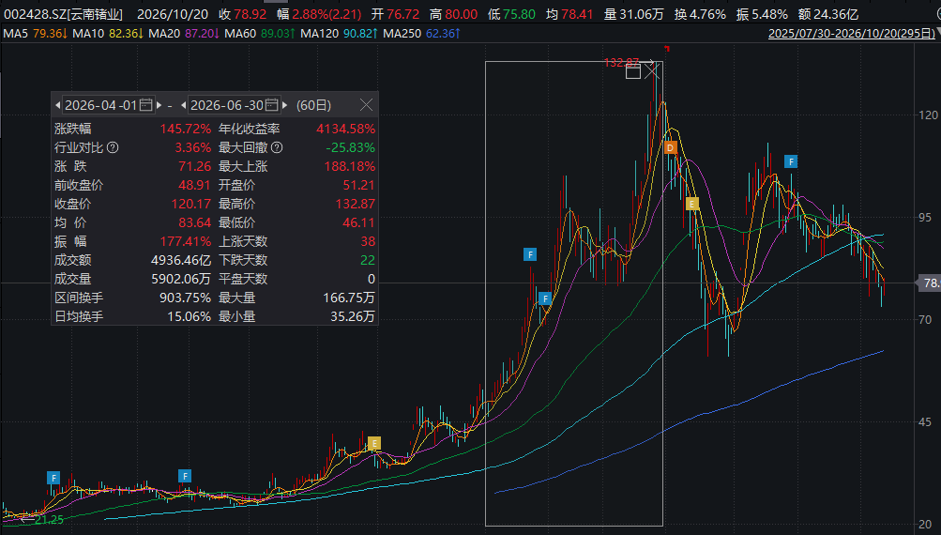
Task: Click the (60日) interval length label
Action: [x=314, y=105]
